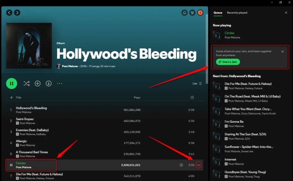Select Die For Me in the queue
The image size is (293, 181).
(248, 84)
